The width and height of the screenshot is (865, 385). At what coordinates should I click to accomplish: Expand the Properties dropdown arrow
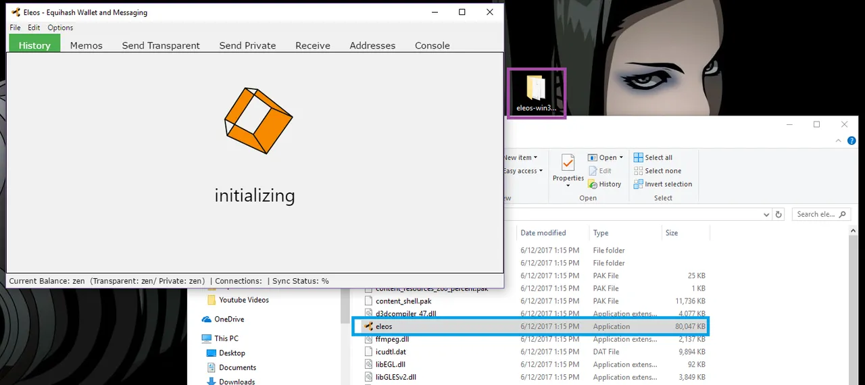pos(568,186)
